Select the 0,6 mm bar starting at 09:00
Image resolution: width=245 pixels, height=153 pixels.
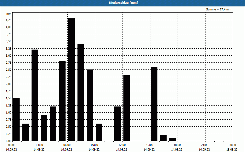99,132
